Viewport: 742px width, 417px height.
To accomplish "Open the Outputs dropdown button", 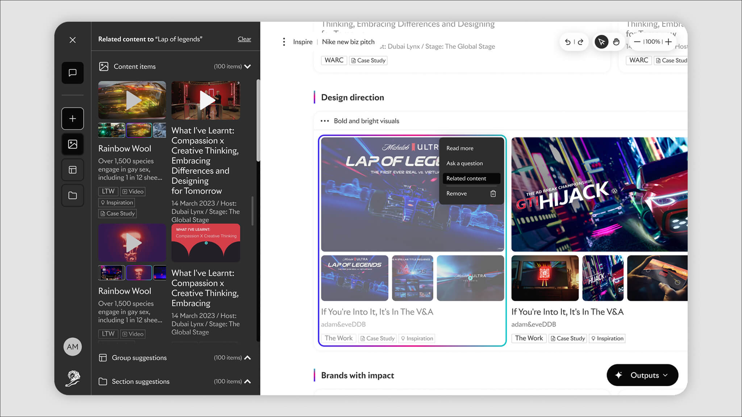I will pyautogui.click(x=642, y=375).
